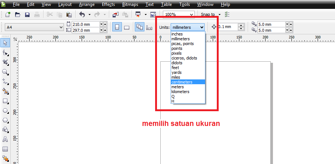Screen dimensions: 335x164
Task: Switch page to landscape orientation
Action: tap(126, 27)
